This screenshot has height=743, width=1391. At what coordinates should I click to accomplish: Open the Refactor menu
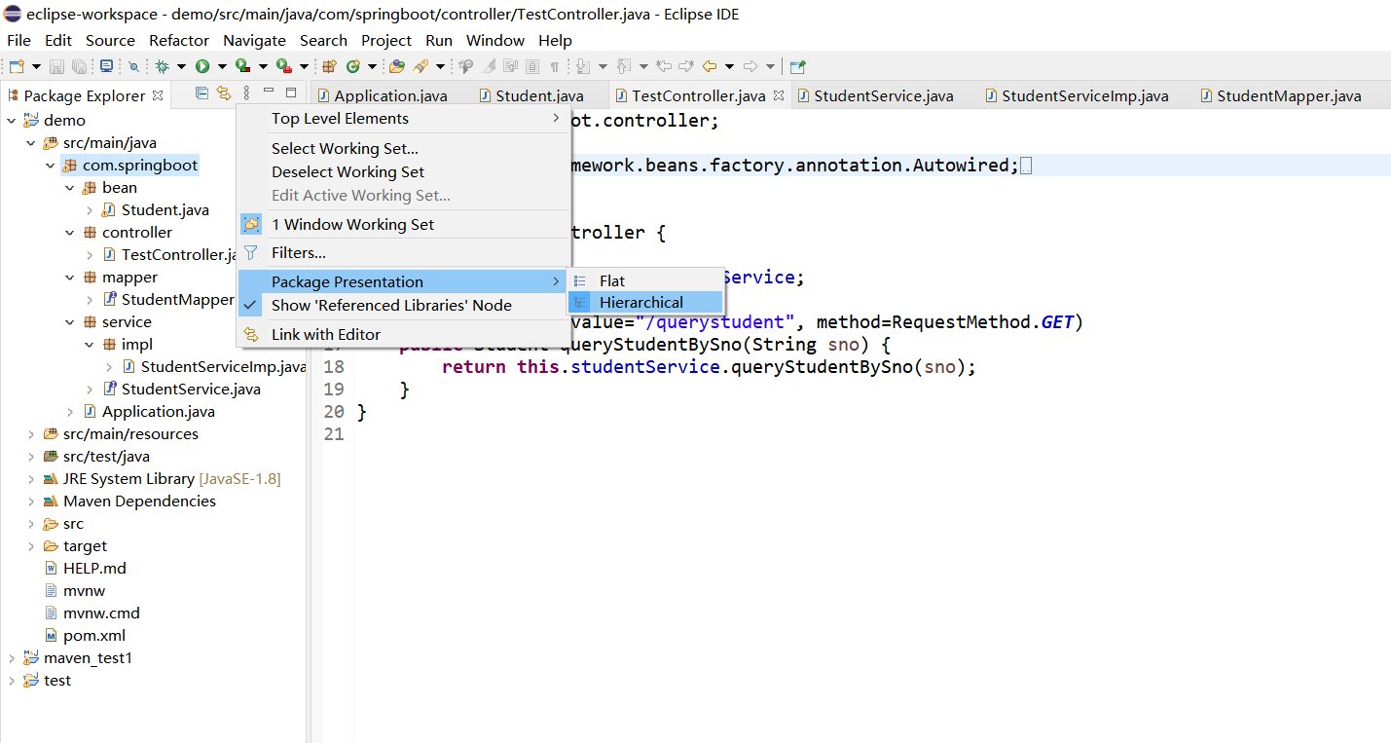click(178, 40)
